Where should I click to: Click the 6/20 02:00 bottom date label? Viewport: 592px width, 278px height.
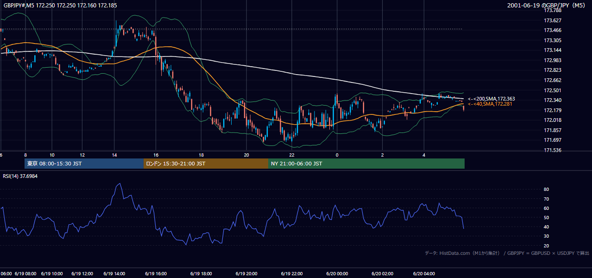[382, 273]
